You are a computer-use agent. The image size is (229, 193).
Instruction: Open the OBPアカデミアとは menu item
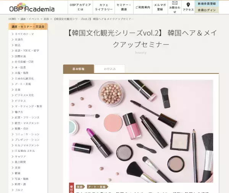(x=80, y=7)
